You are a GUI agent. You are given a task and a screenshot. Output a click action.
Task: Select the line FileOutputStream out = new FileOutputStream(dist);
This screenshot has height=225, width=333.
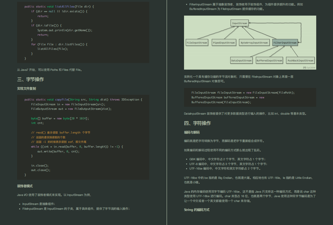point(71,109)
